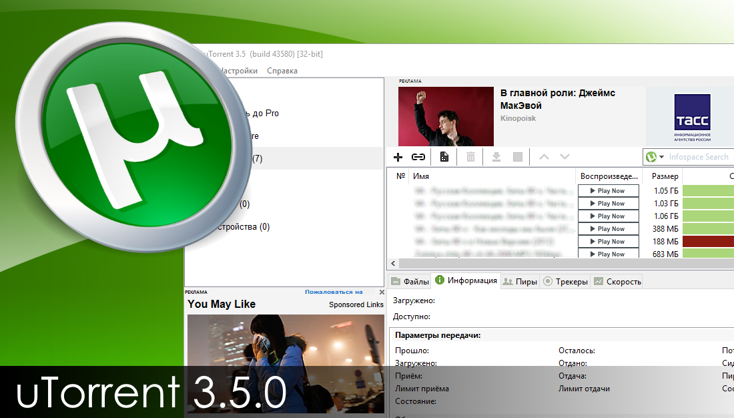
Task: Open the Справка menu
Action: click(x=282, y=71)
